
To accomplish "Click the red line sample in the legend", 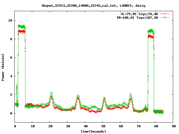I will (164, 14).
